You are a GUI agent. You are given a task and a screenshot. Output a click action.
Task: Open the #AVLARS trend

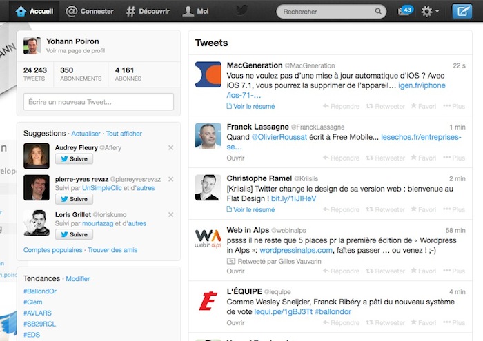coord(37,313)
